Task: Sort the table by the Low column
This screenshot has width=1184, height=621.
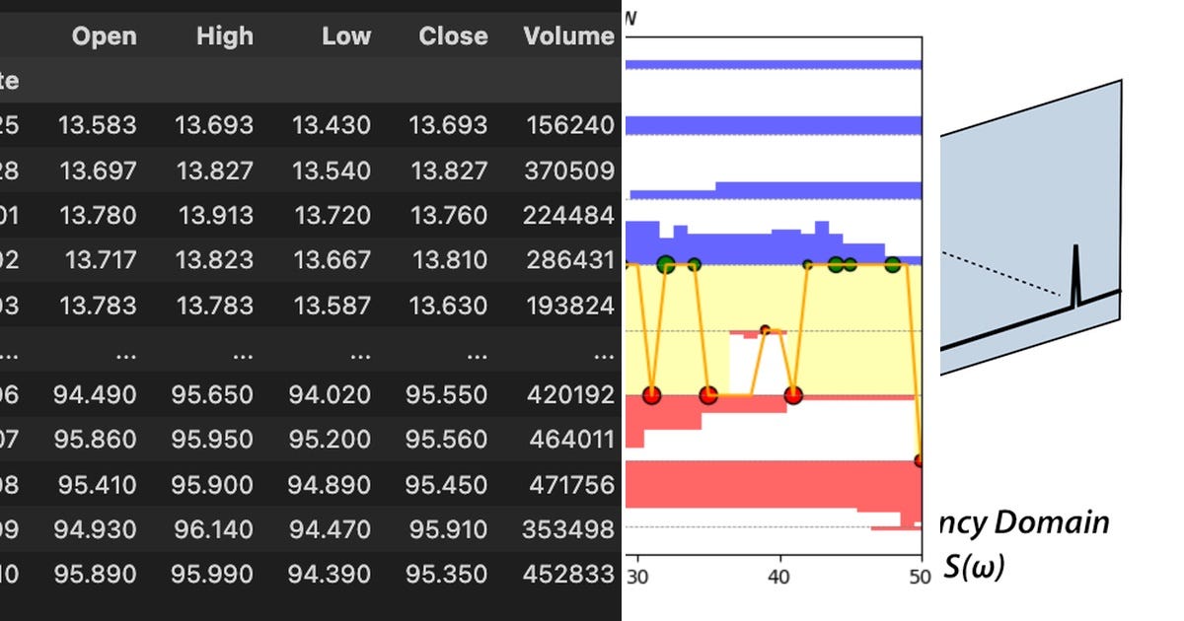Action: click(346, 36)
